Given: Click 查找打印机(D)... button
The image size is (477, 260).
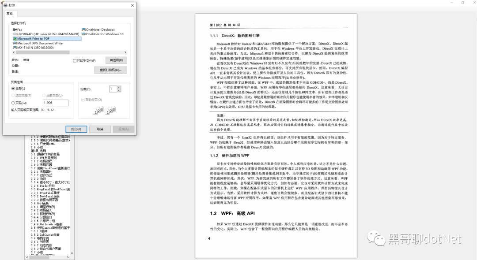Looking at the screenshot, I should pos(111,70).
